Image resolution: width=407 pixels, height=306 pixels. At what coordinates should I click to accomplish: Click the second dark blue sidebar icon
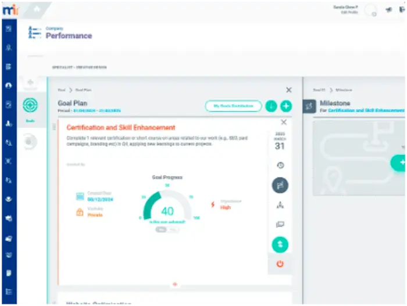[9, 48]
